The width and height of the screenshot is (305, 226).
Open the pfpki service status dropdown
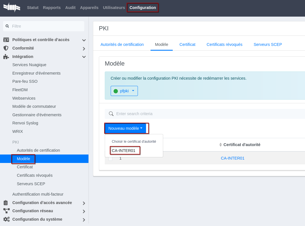[124, 91]
